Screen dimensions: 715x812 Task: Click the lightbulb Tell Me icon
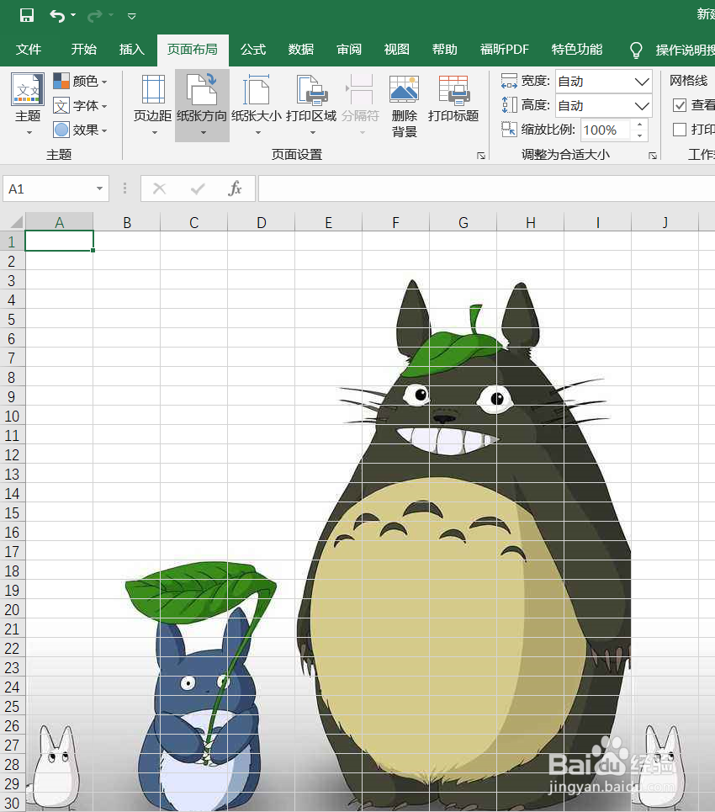pos(636,50)
